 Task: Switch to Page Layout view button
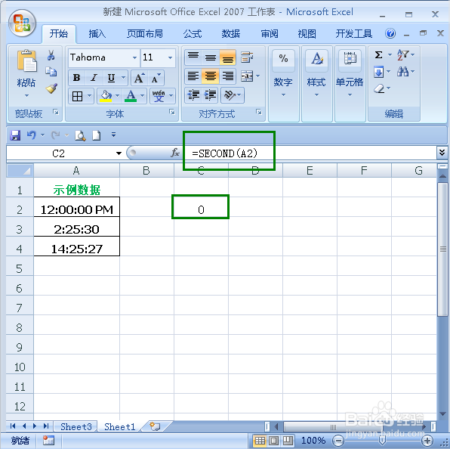[x=273, y=441]
